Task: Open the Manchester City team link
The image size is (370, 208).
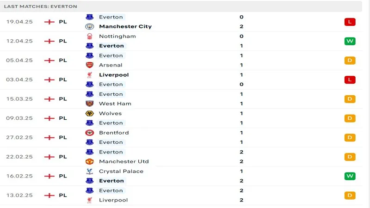Action: [125, 26]
